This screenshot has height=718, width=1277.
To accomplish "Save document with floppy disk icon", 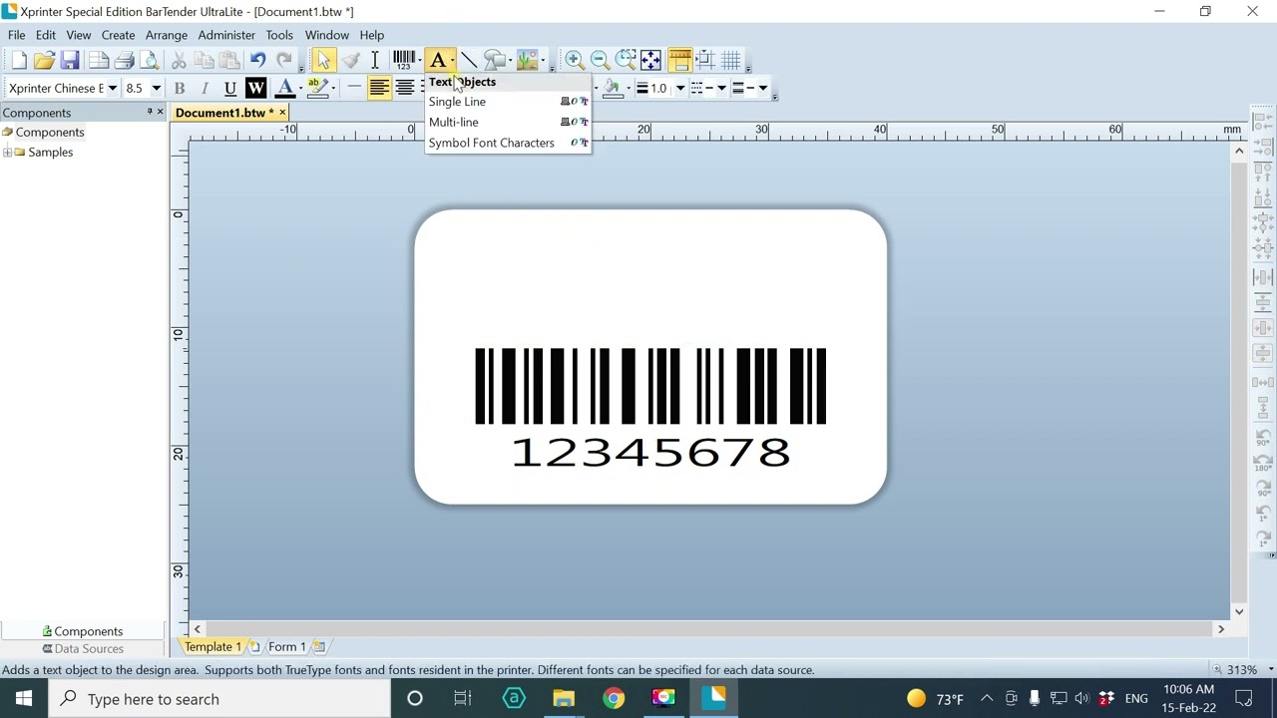I will pyautogui.click(x=70, y=61).
